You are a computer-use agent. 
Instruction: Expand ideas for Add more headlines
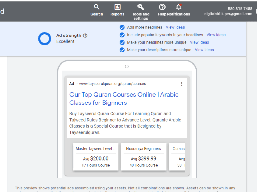[175, 27]
